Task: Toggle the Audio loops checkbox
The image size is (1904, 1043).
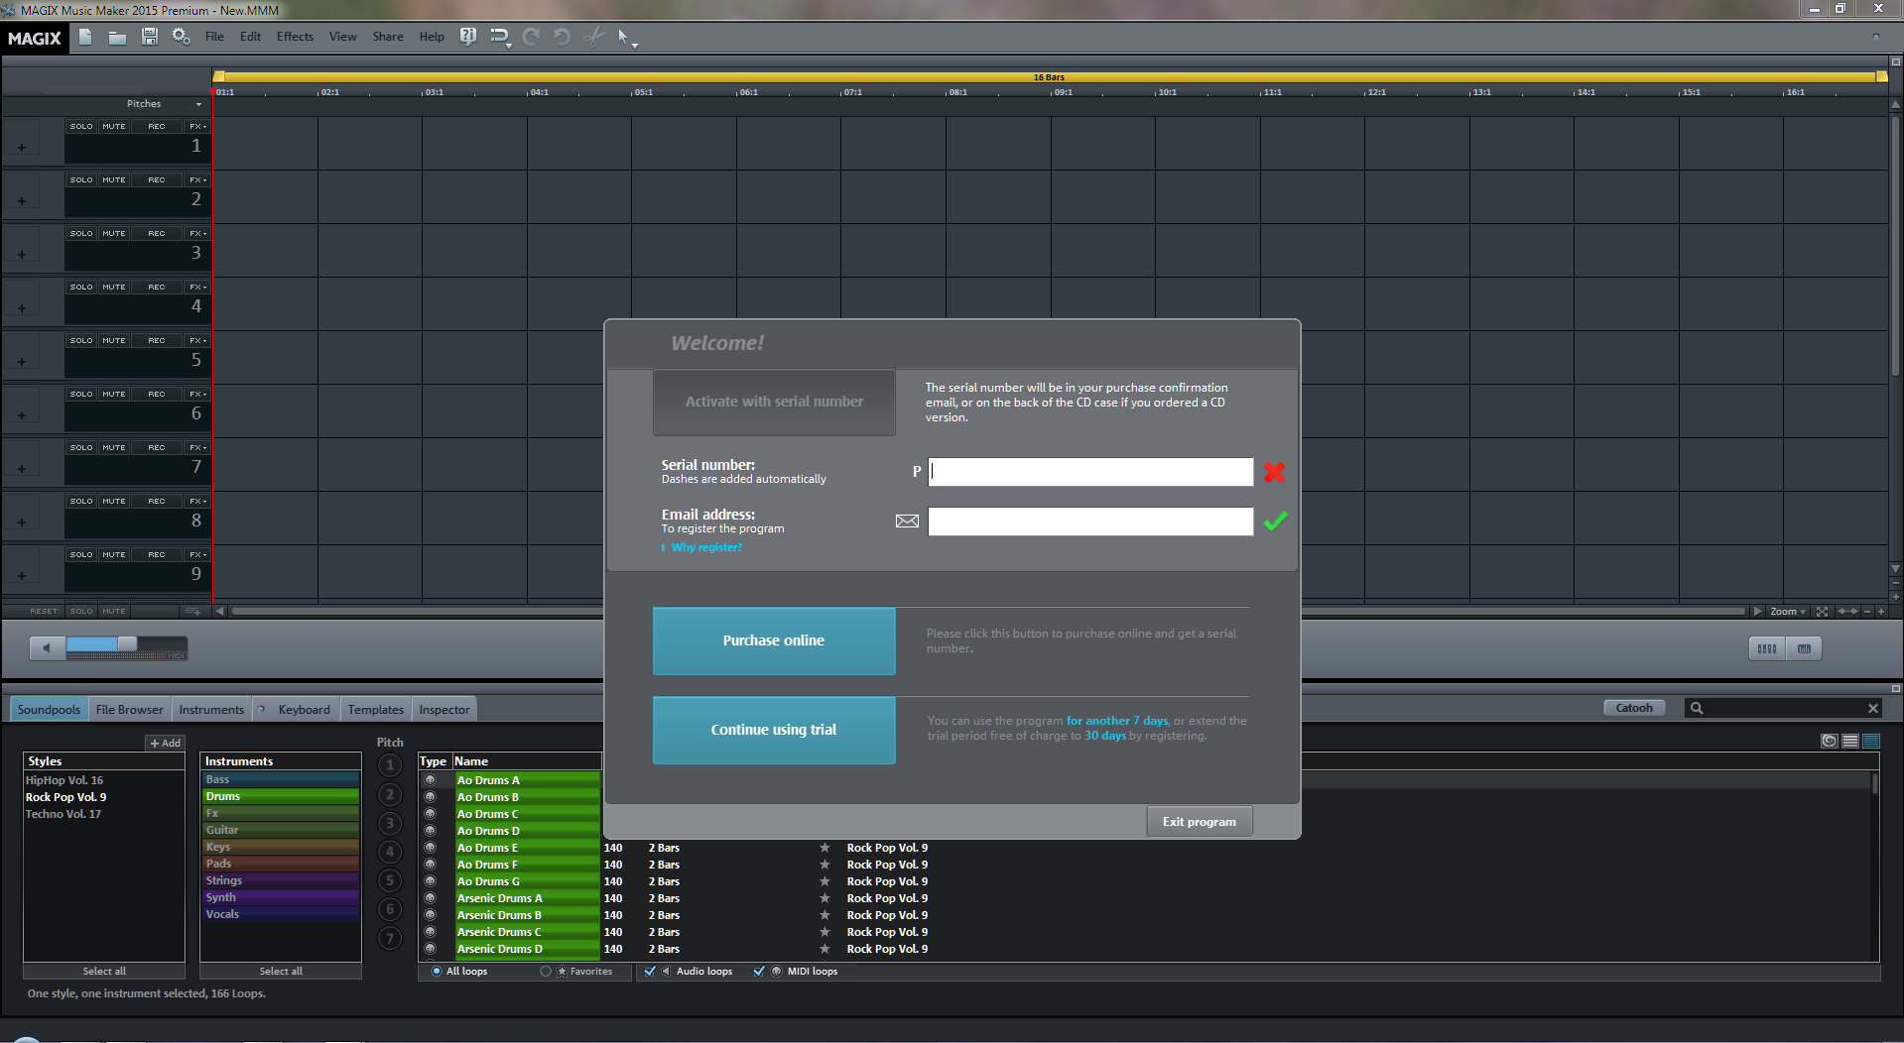Action: (650, 972)
